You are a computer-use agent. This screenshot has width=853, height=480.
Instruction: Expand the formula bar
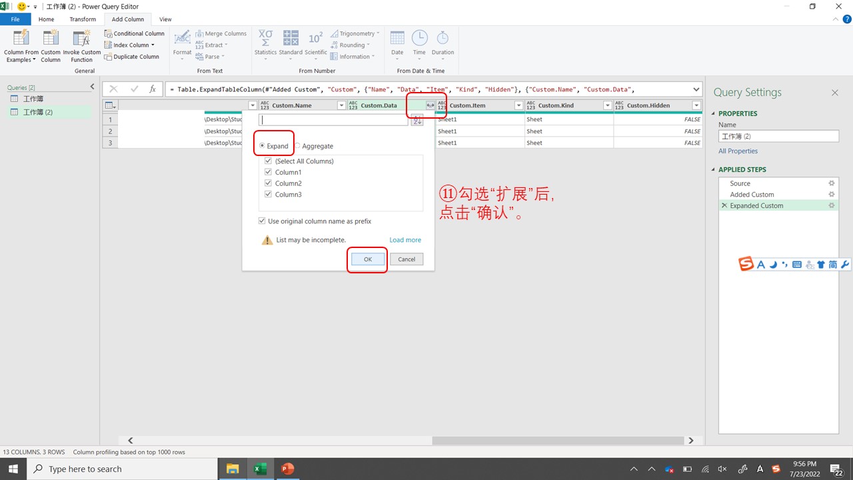[x=696, y=89]
